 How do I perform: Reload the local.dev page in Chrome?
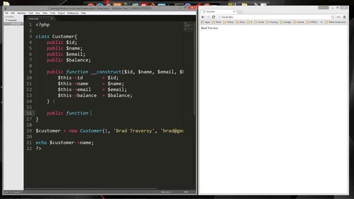coord(214,17)
